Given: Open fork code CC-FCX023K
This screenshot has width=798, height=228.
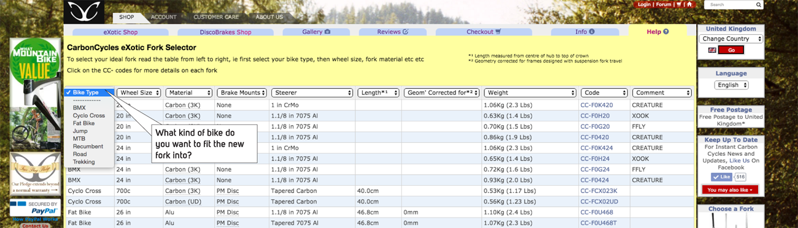Looking at the screenshot, I should [598, 191].
